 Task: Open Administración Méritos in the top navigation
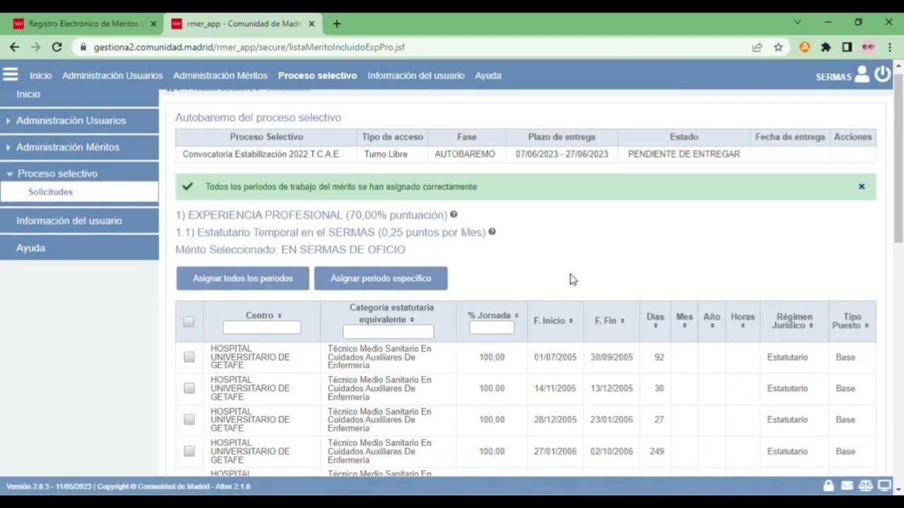click(220, 75)
